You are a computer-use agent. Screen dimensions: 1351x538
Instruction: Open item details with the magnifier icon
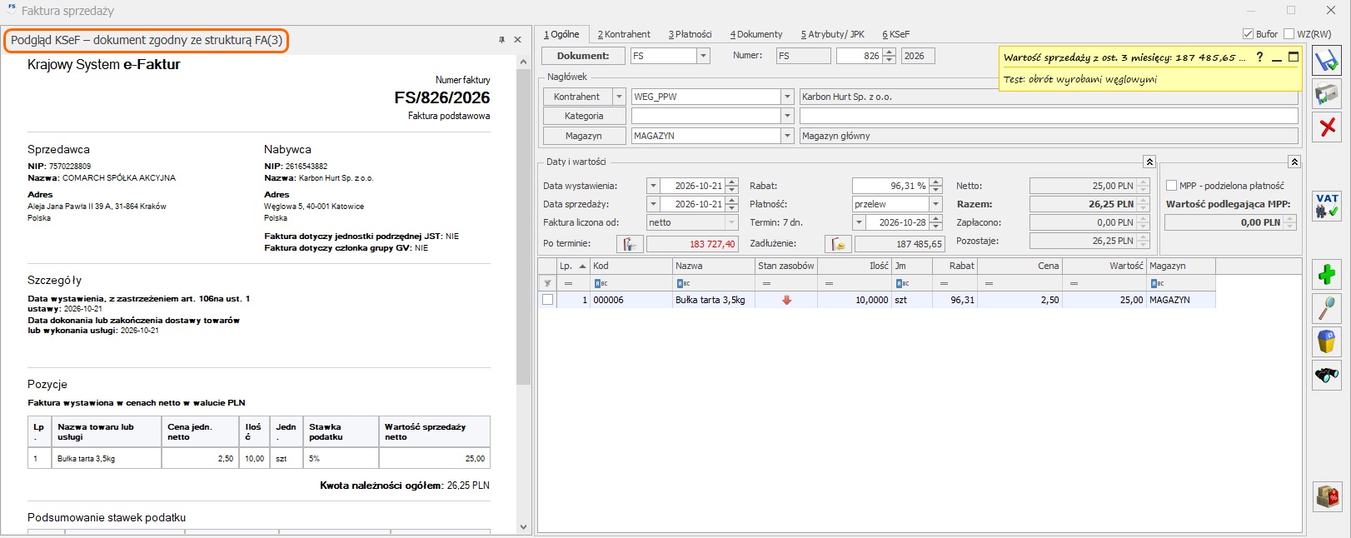1327,308
